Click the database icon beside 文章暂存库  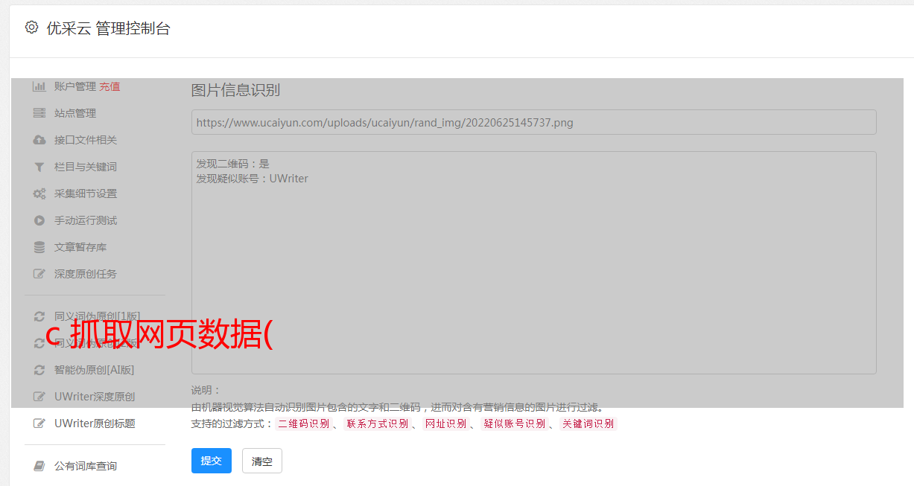[x=39, y=247]
